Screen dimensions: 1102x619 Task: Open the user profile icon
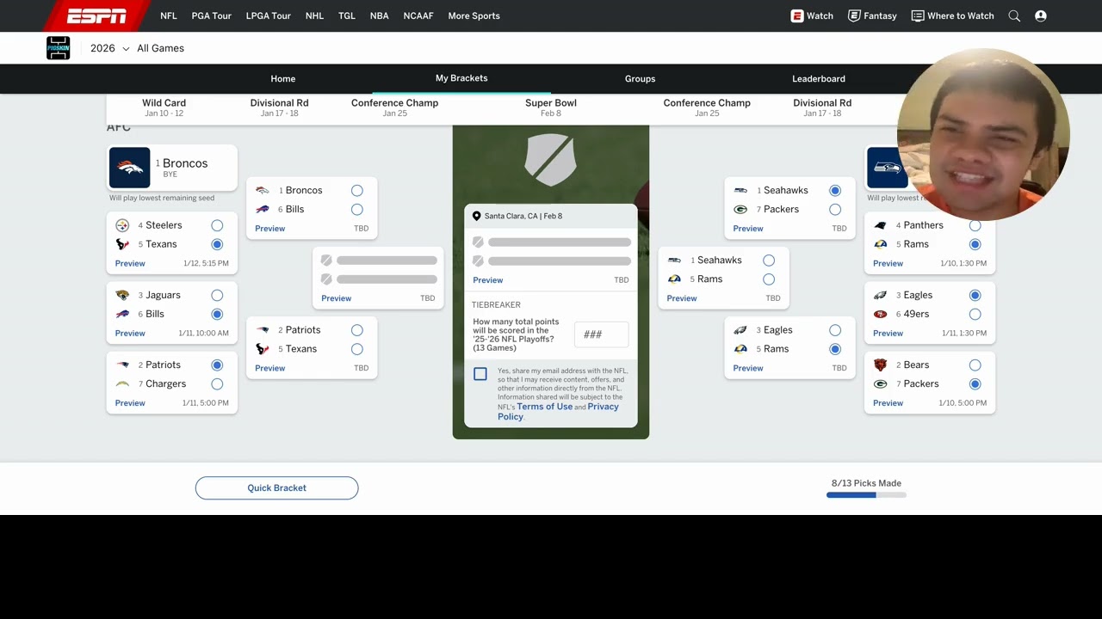[x=1041, y=15]
